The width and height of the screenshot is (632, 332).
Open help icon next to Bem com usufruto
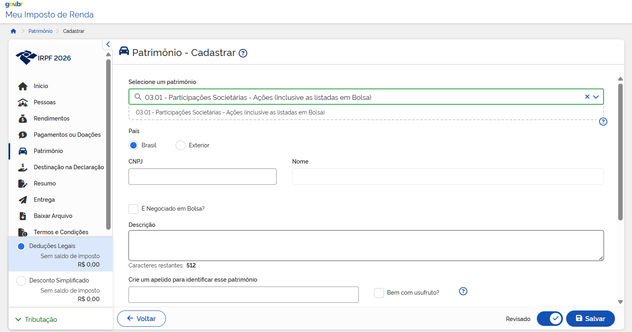point(463,291)
